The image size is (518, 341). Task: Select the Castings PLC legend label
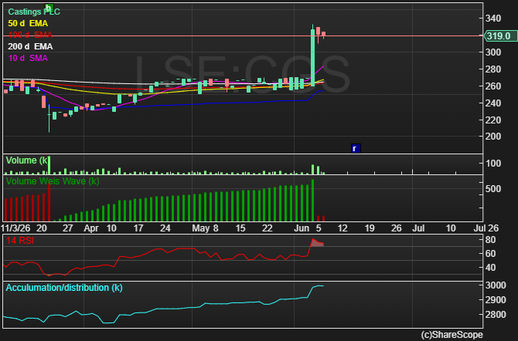[x=34, y=12]
